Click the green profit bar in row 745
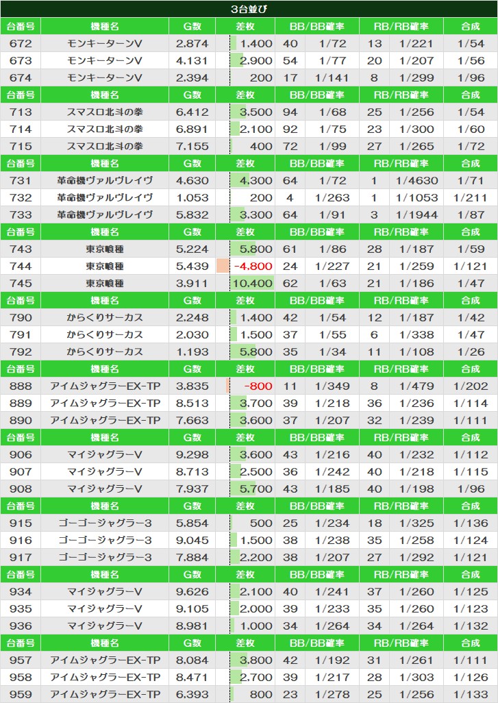Screen dimensions: 498x703 (x=252, y=284)
